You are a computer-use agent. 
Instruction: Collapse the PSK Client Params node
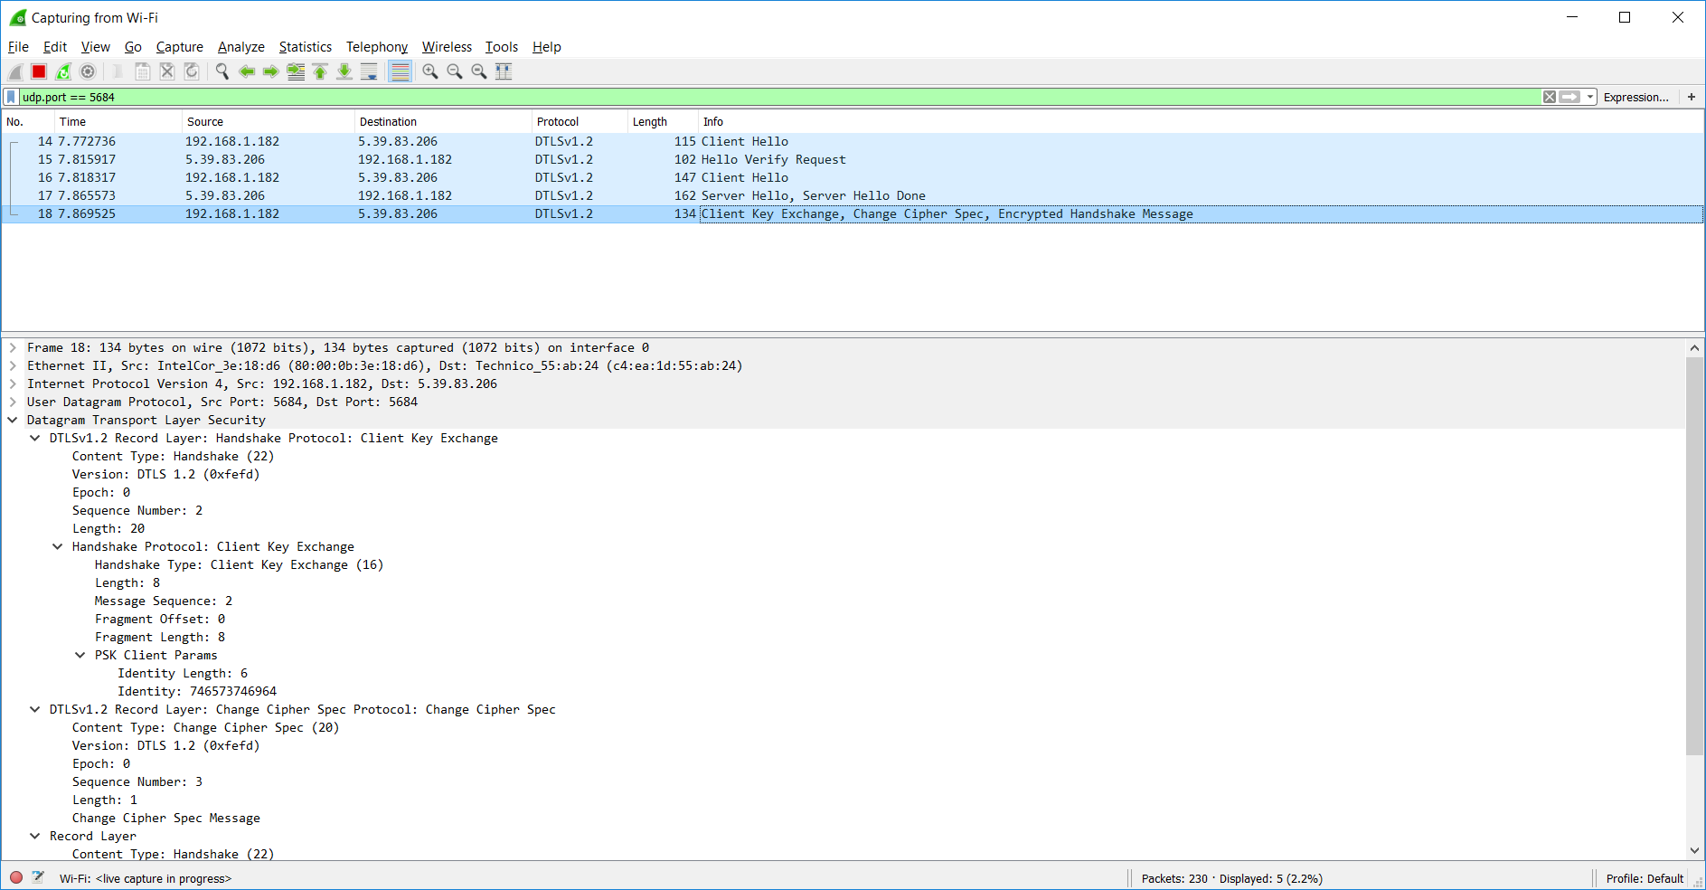(80, 655)
